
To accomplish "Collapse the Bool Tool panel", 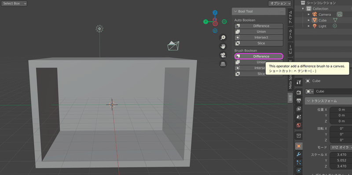I will point(235,11).
